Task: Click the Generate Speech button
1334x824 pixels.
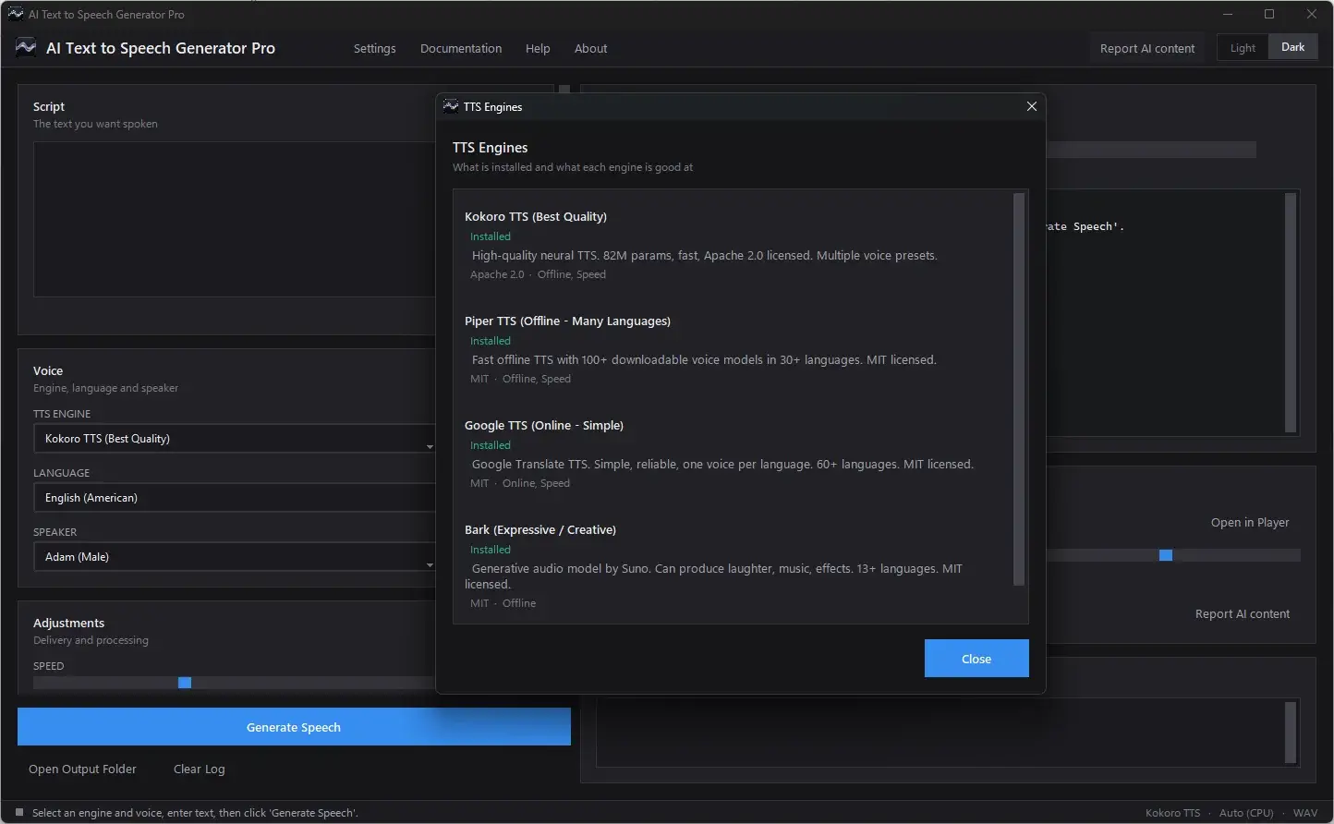Action: [x=294, y=727]
